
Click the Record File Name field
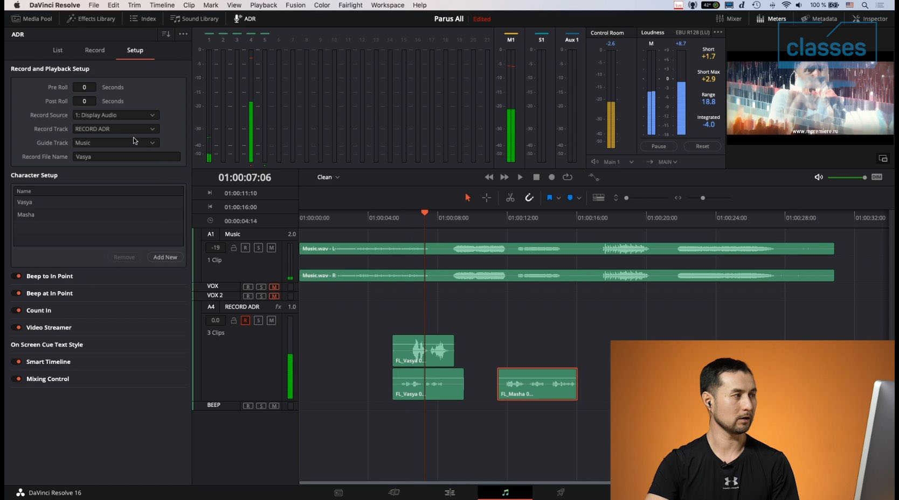click(x=127, y=157)
